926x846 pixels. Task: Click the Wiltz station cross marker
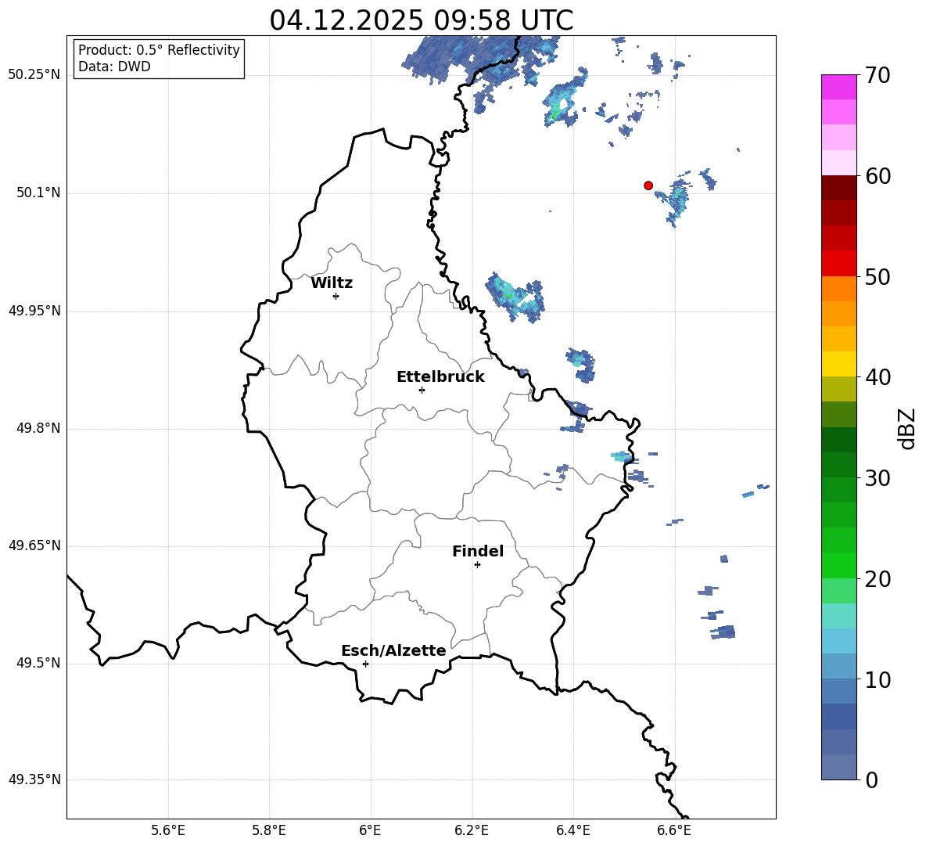tap(336, 296)
